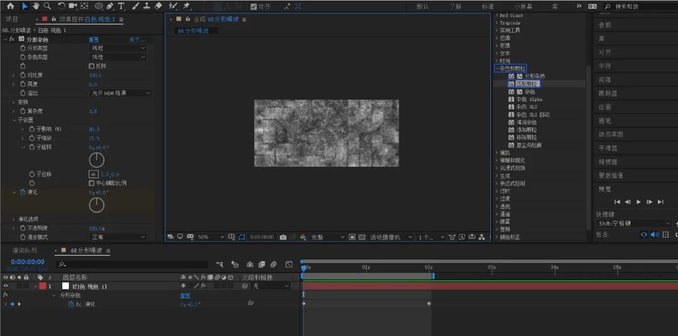The height and width of the screenshot is (336, 678).
Task: Switch to the 项目 panel tab
Action: click(x=12, y=19)
